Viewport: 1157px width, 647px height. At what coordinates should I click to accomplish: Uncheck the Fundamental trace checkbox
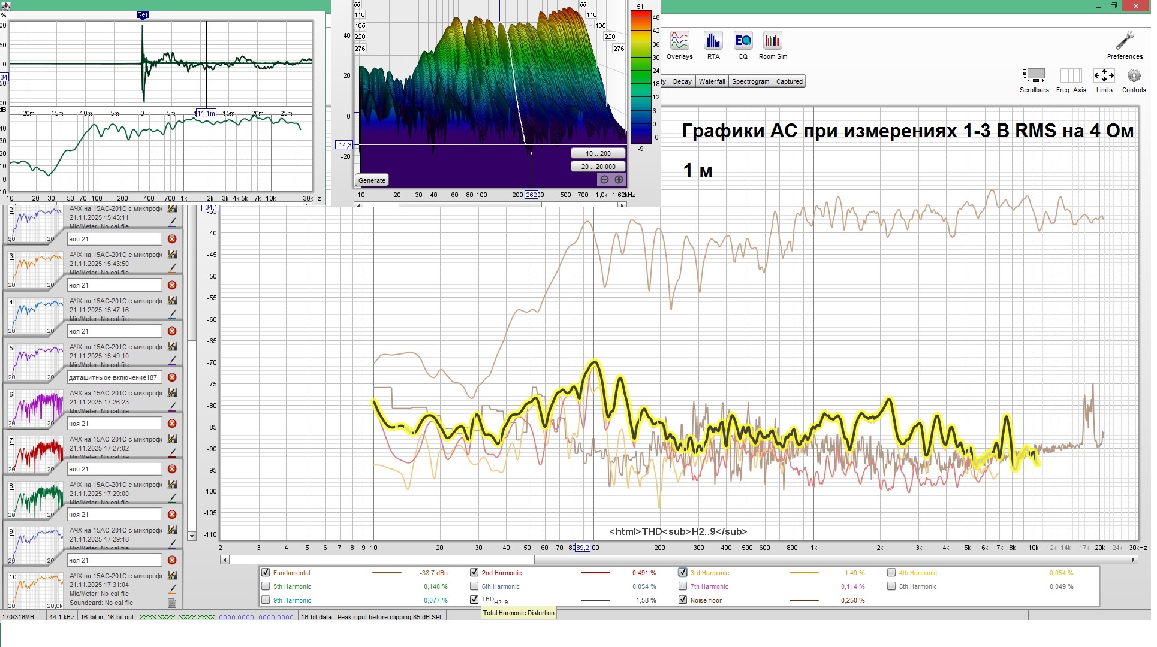266,573
